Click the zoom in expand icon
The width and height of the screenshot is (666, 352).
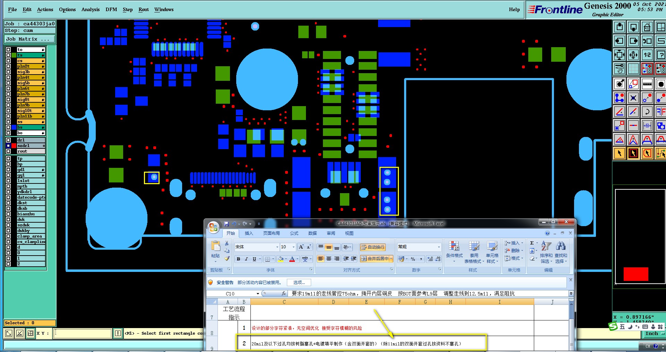click(x=620, y=55)
